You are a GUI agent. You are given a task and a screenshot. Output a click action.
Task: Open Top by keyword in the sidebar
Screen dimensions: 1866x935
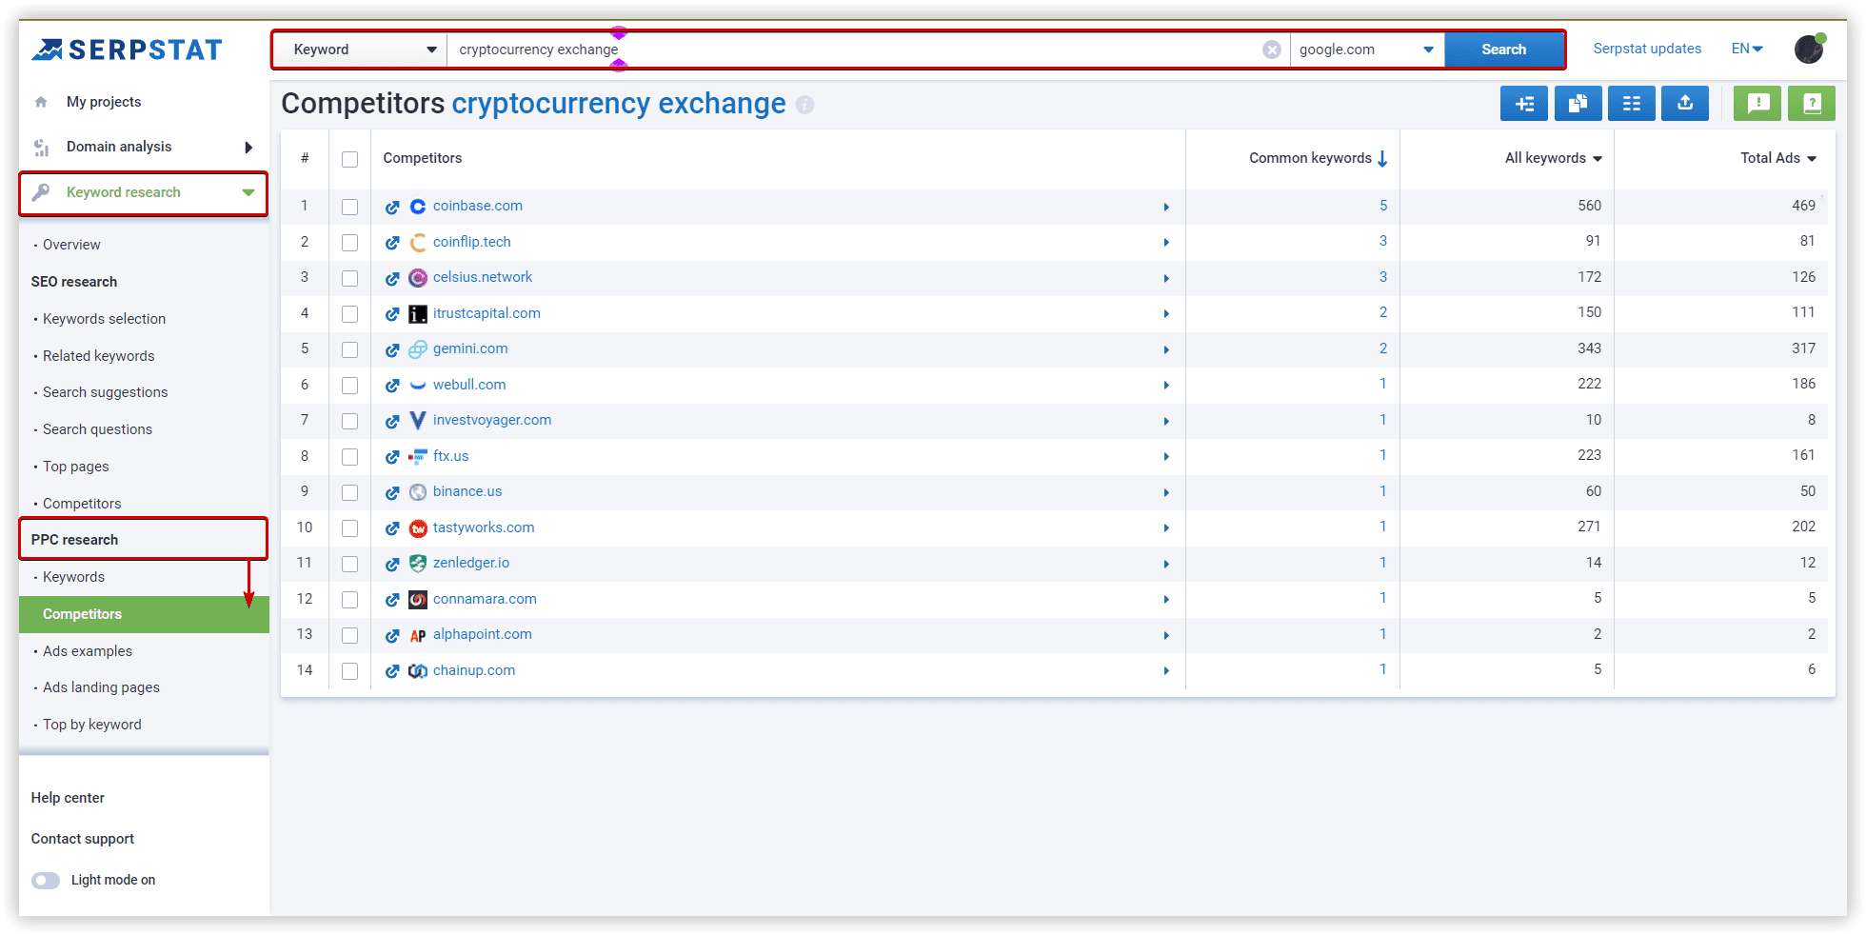91,725
